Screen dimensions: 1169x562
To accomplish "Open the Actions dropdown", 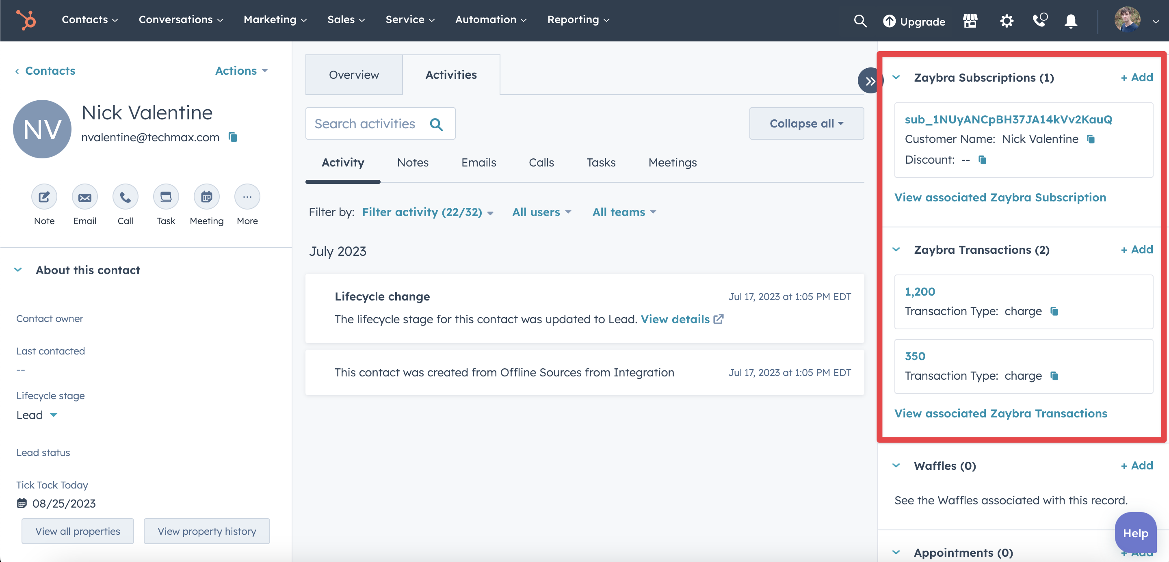I will coord(241,71).
